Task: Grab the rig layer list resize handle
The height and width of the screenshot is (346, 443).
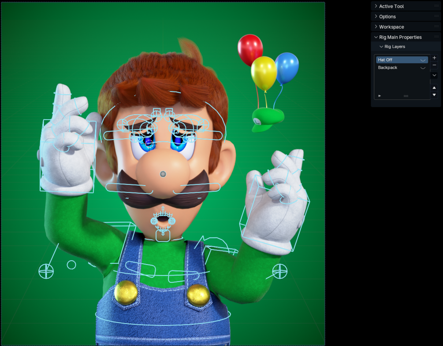Action: tap(406, 96)
